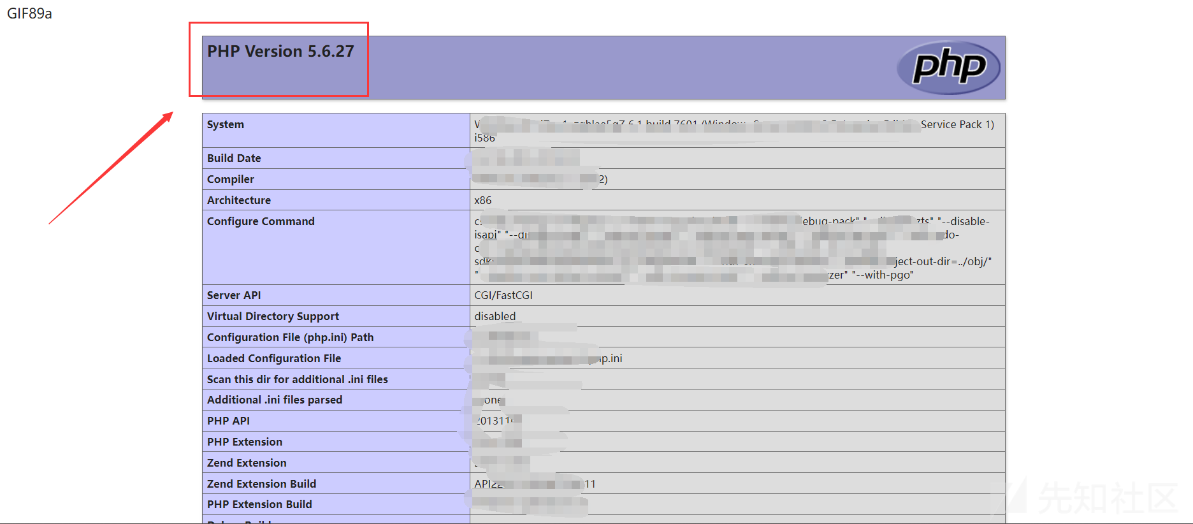Select the Virtual Directory Support label
1193x524 pixels.
pyautogui.click(x=273, y=316)
